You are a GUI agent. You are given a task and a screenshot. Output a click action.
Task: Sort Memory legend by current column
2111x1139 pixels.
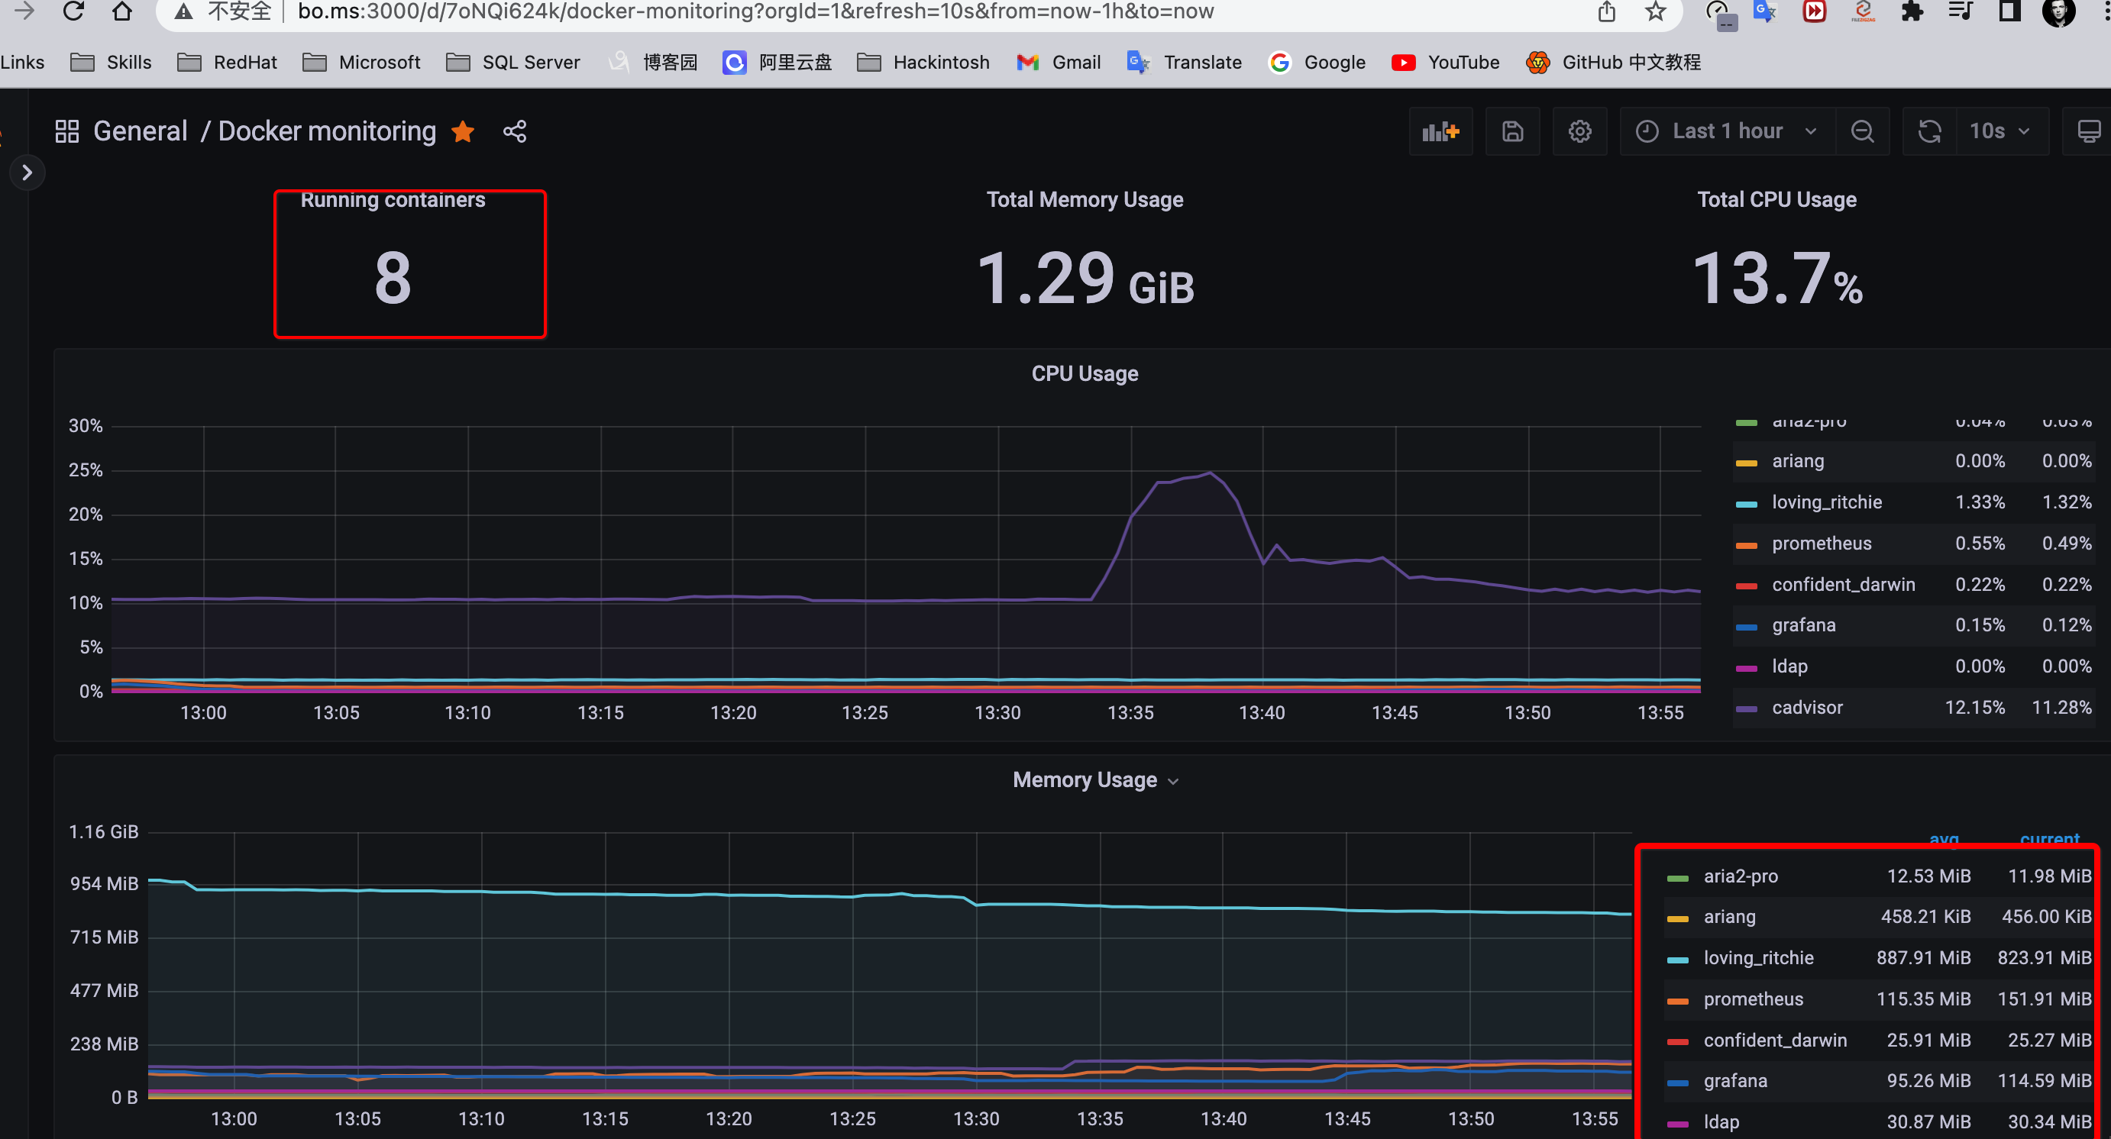[x=2048, y=838]
